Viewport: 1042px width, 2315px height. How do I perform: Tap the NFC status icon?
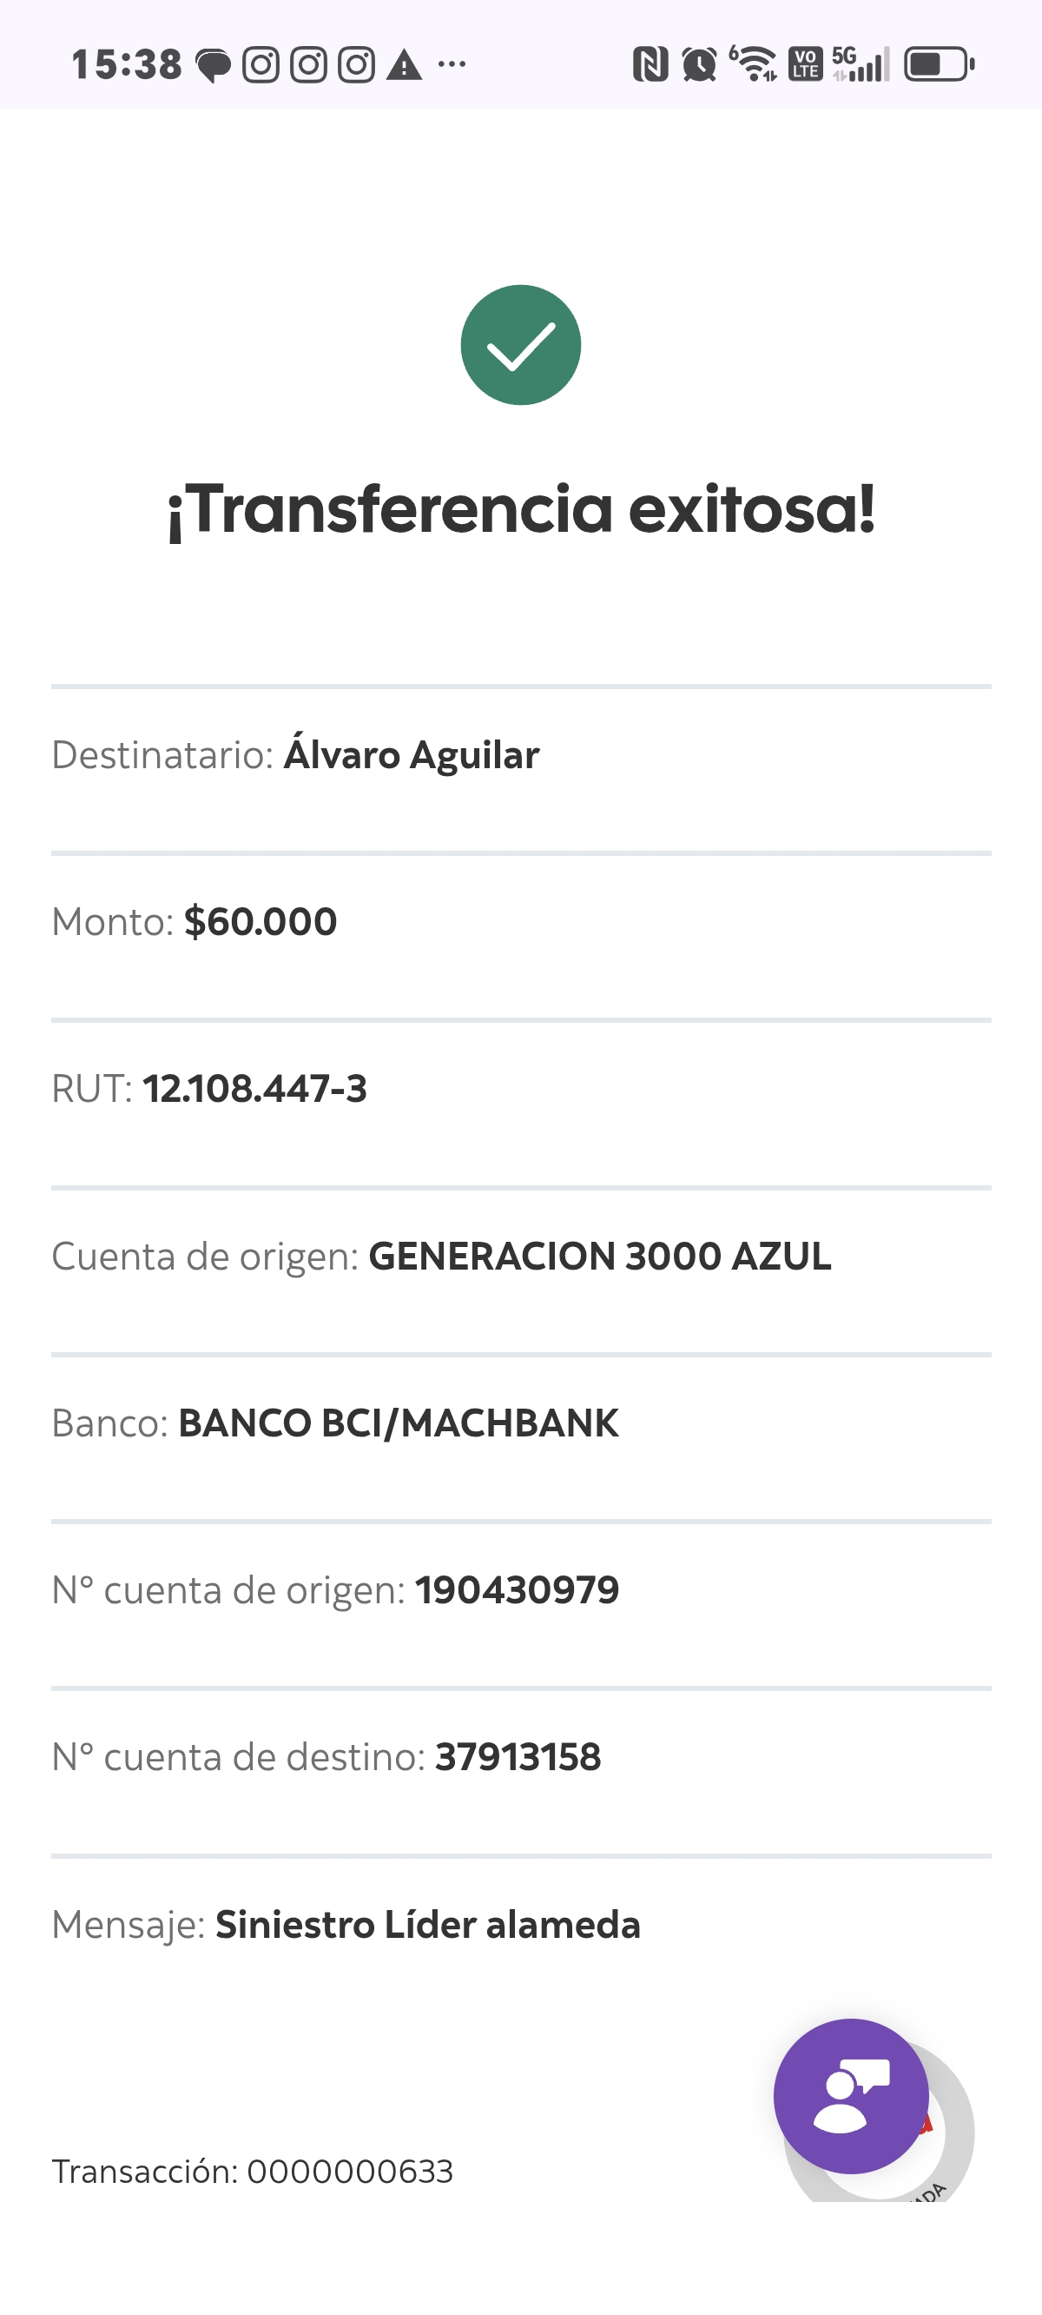650,64
